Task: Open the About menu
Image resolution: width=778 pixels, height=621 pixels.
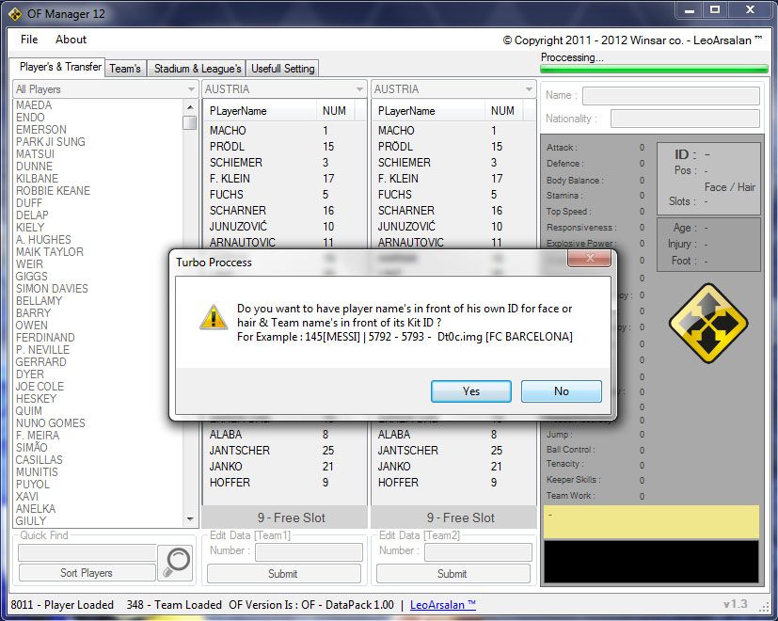Action: pyautogui.click(x=71, y=40)
